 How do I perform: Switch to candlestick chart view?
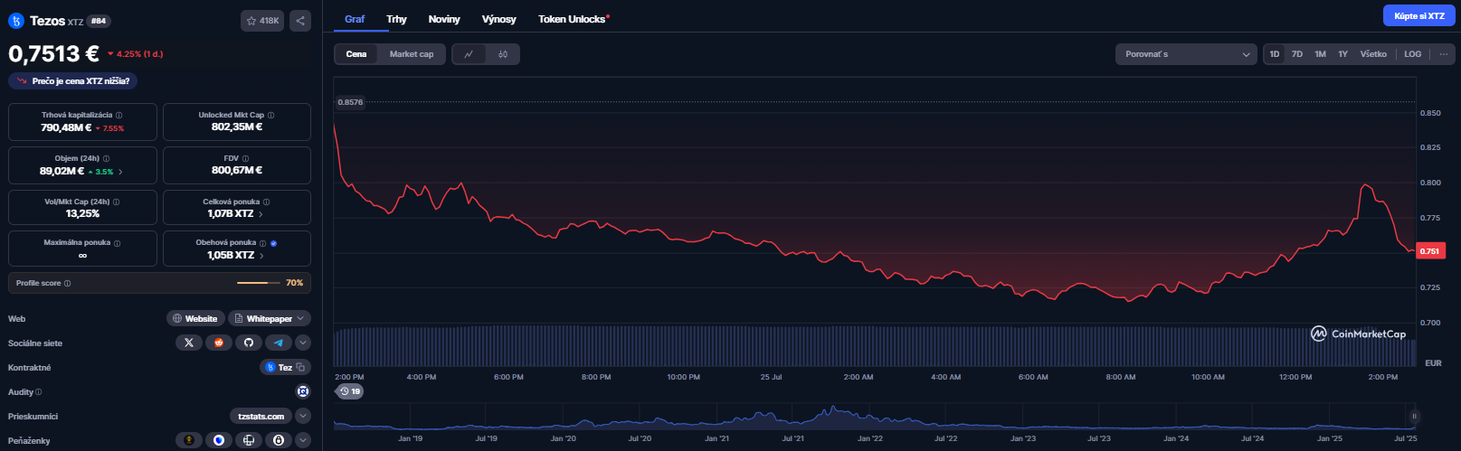tap(503, 54)
